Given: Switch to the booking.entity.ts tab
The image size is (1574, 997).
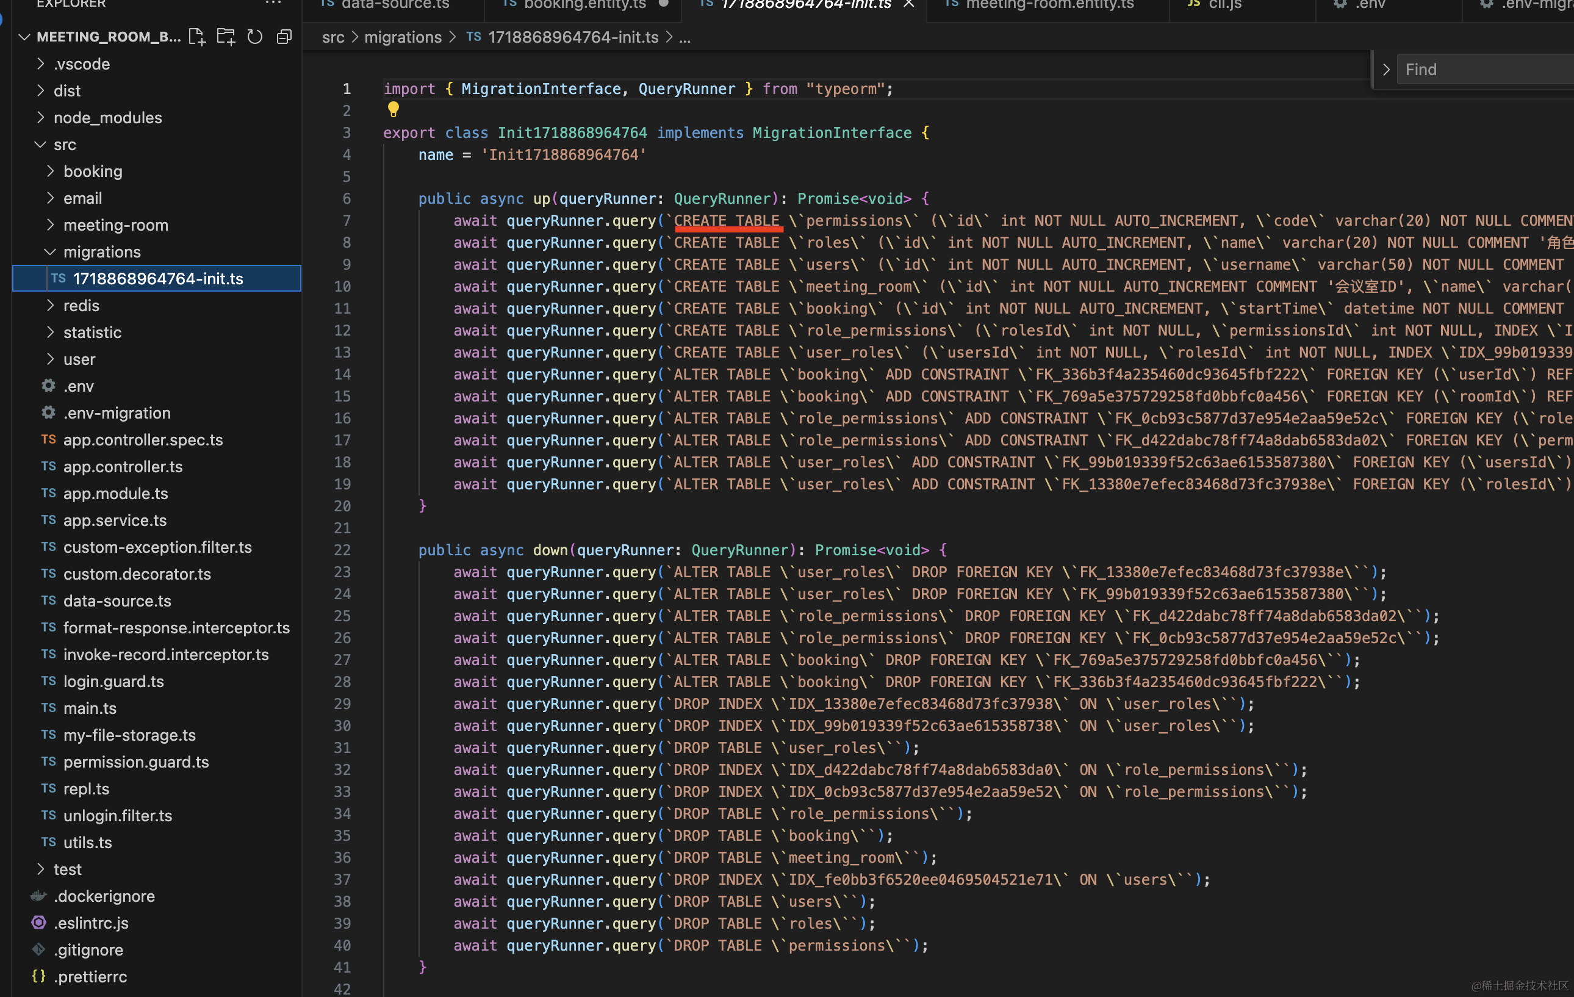Looking at the screenshot, I should pos(584,5).
